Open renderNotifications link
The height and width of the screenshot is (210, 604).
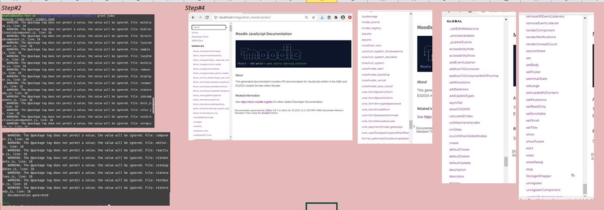click(541, 37)
